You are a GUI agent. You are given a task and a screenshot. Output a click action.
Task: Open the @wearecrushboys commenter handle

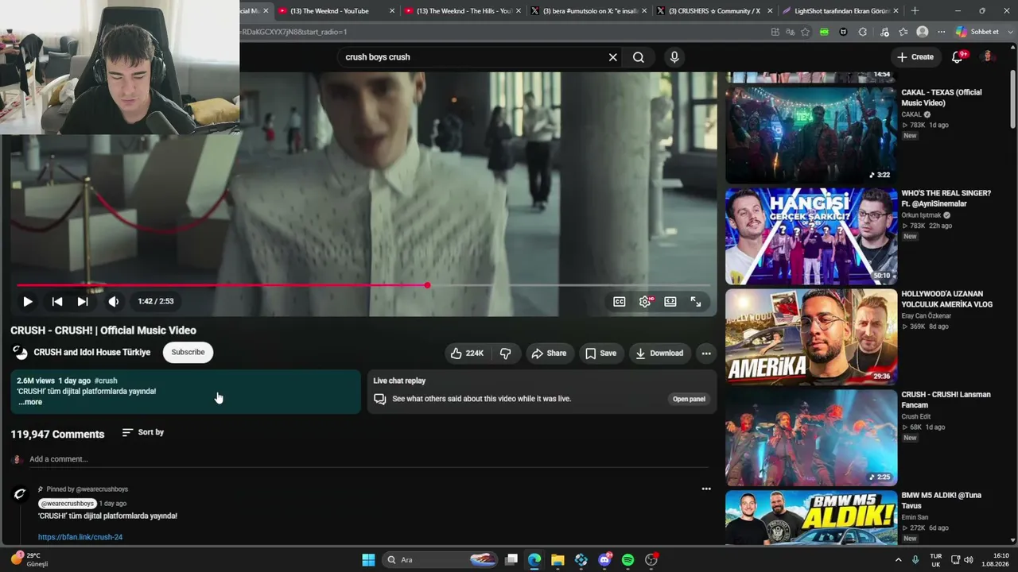[68, 504]
